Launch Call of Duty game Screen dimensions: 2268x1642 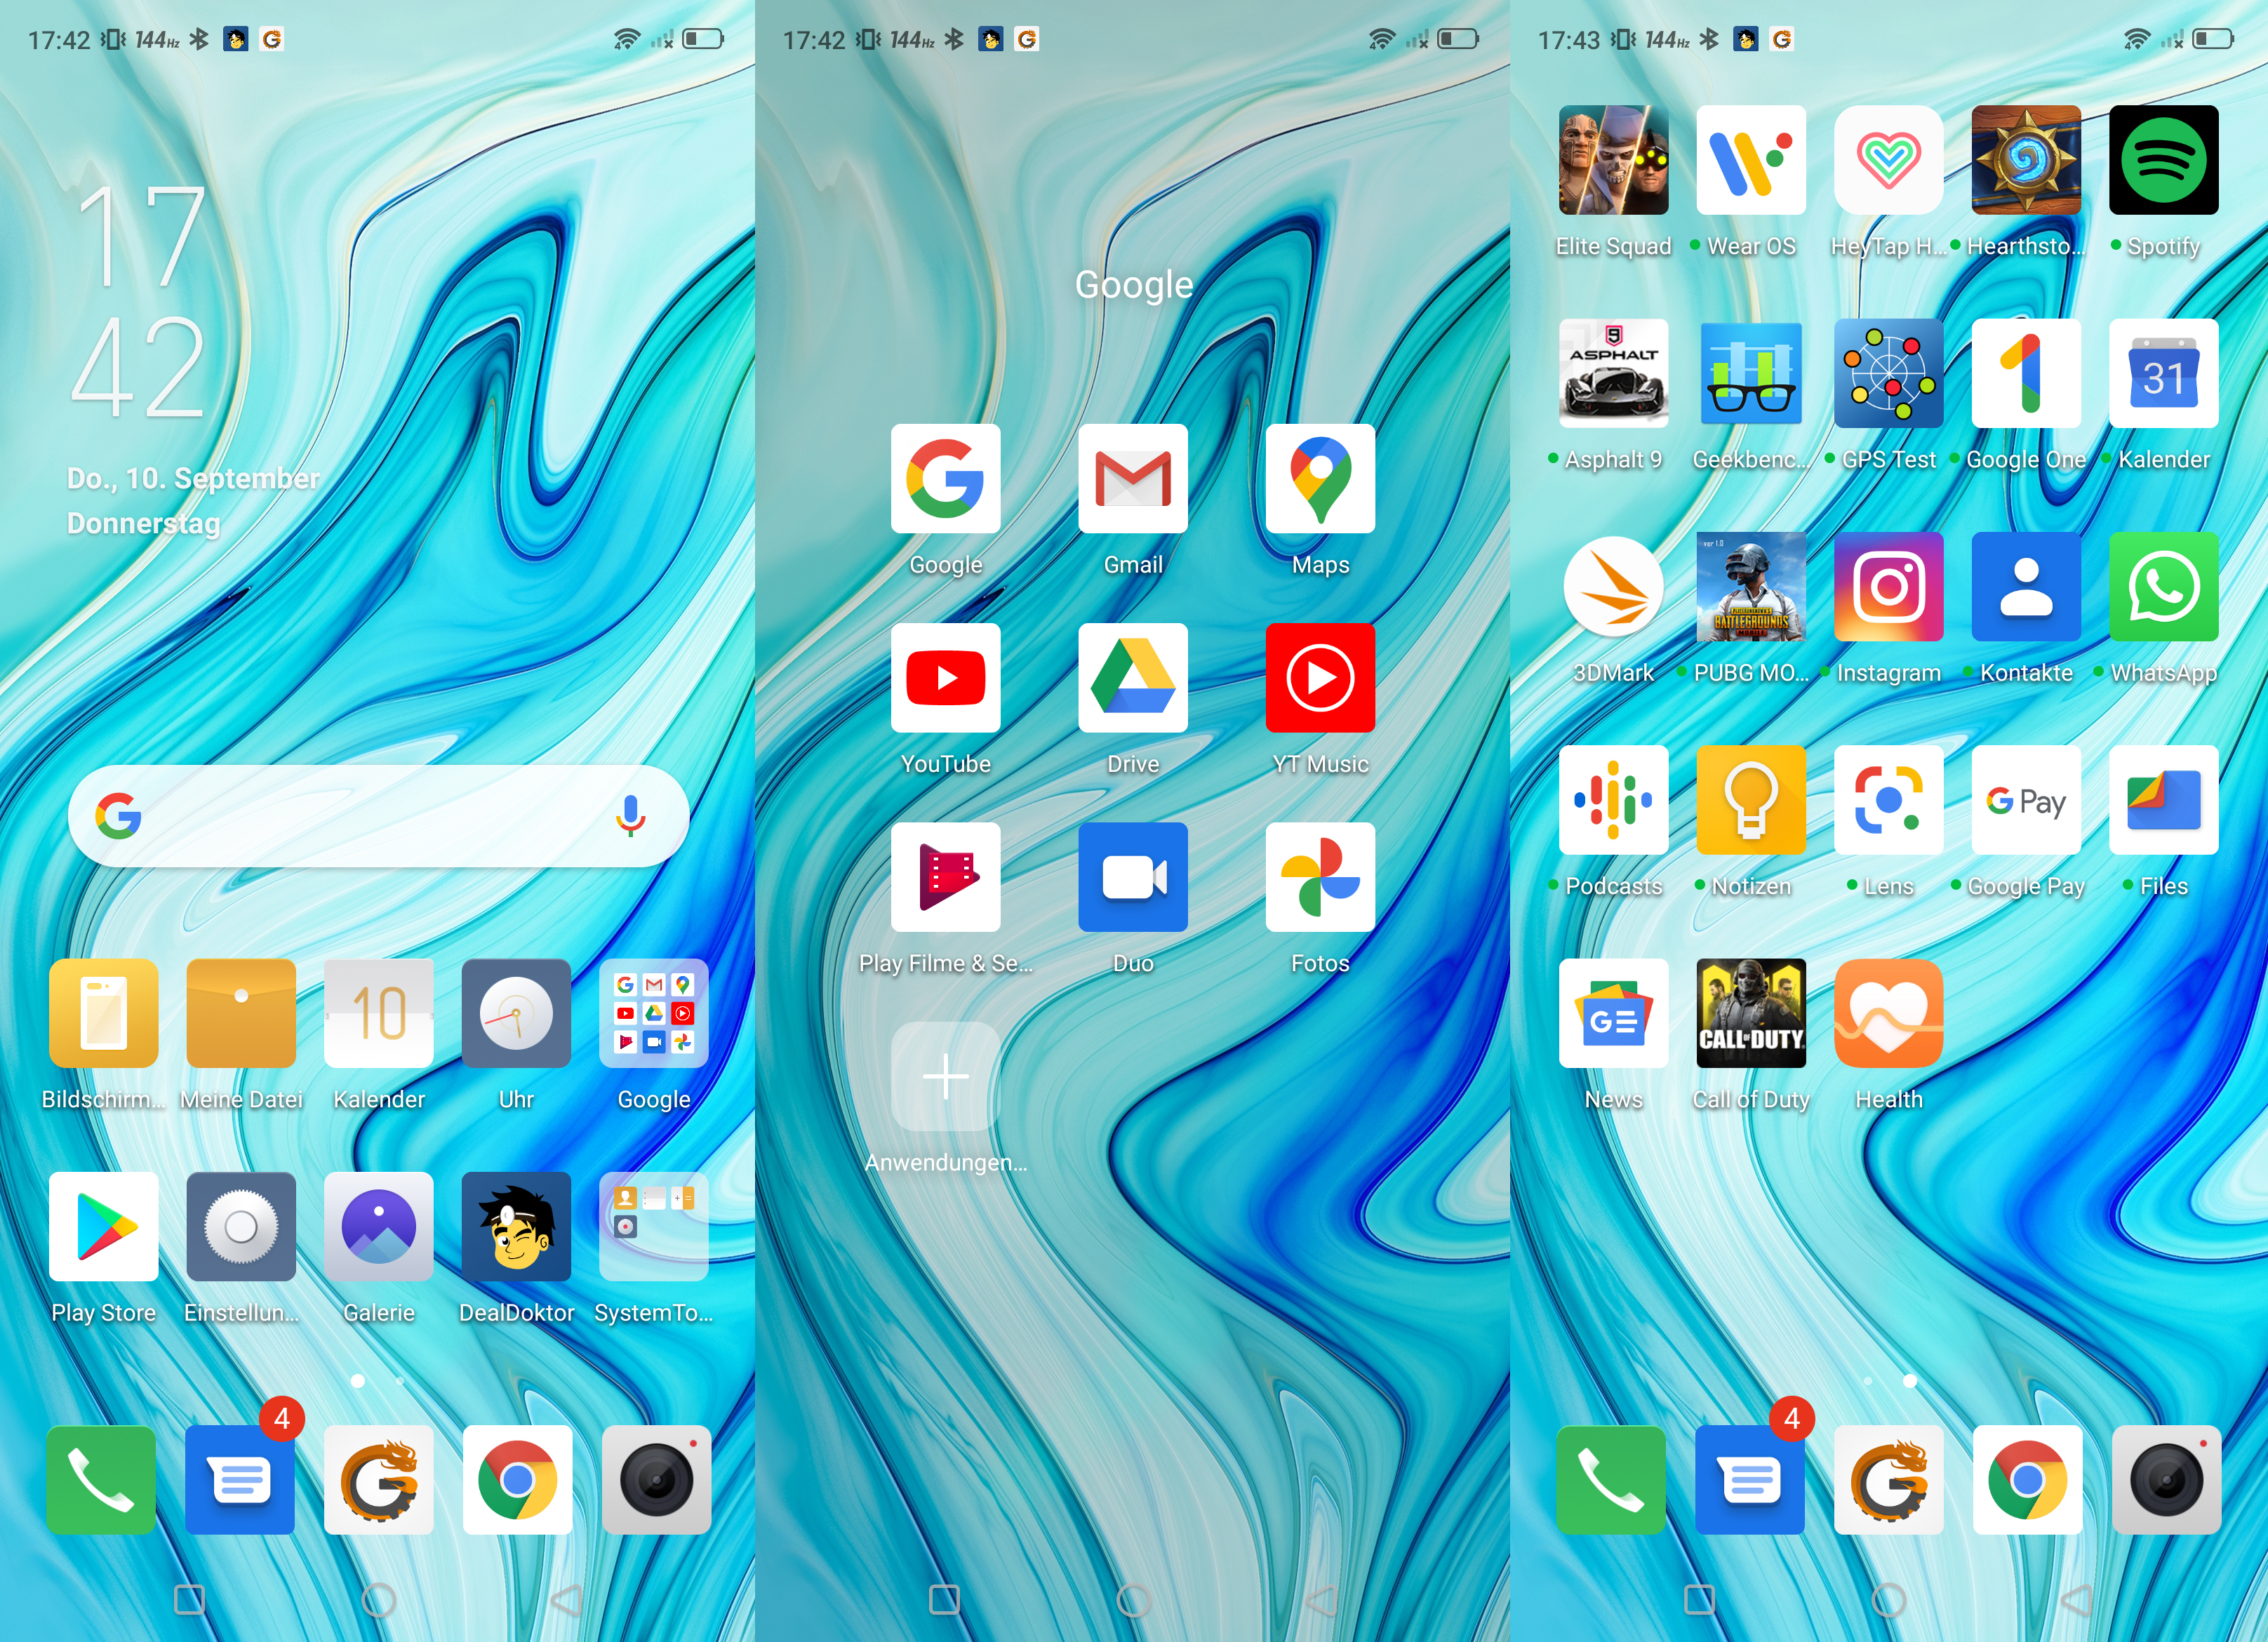[1751, 1013]
